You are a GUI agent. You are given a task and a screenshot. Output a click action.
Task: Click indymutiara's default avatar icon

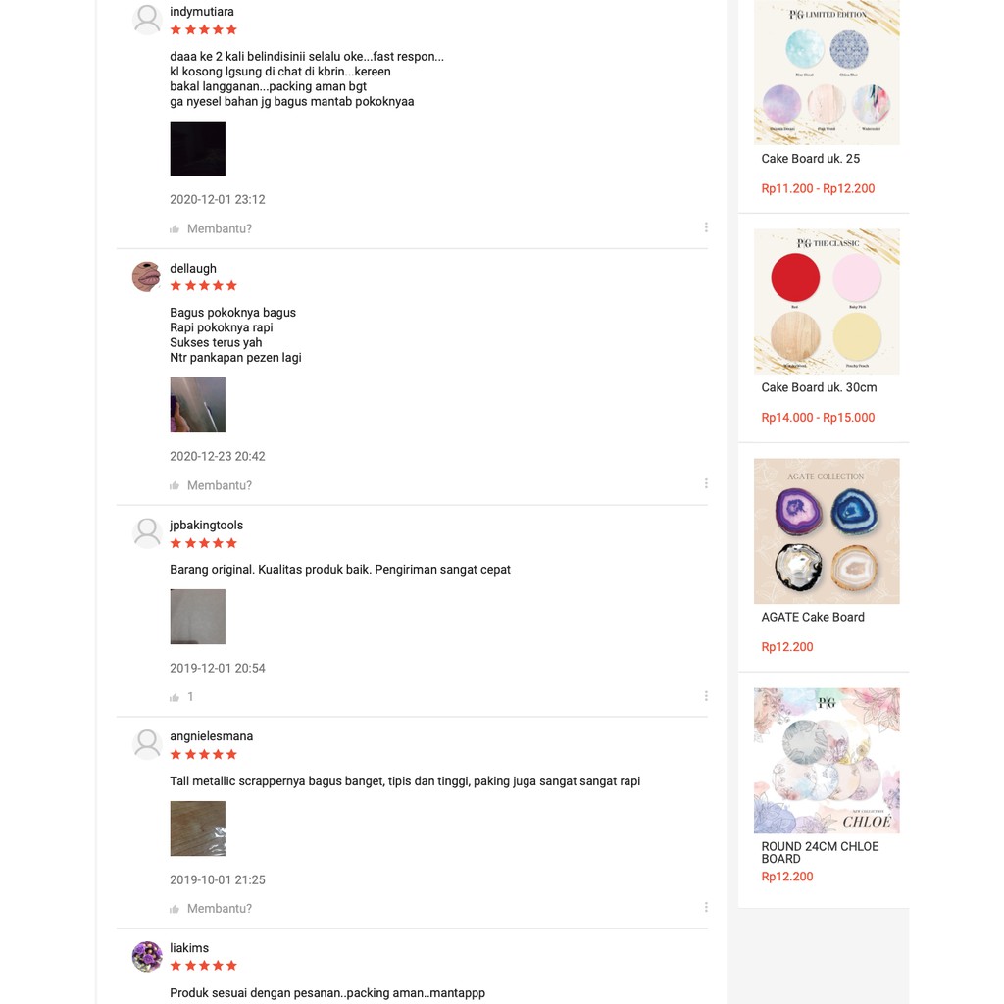147,20
